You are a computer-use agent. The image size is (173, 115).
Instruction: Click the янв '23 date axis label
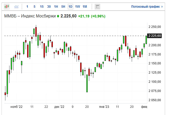tap(104, 107)
